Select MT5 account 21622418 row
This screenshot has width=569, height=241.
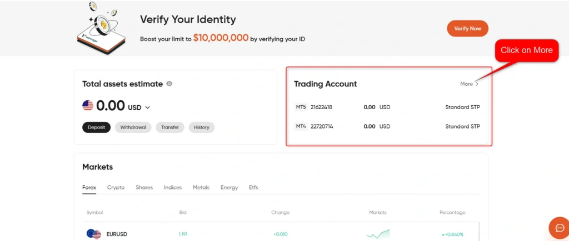click(387, 107)
